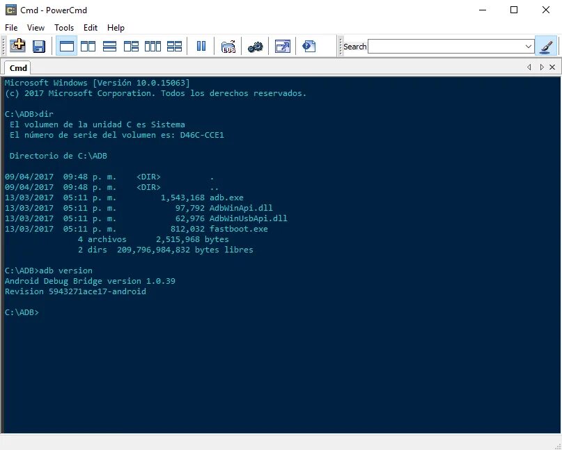The image size is (562, 450).
Task: Click the 'Directorio de C:\ADB' line
Action: (x=58, y=156)
